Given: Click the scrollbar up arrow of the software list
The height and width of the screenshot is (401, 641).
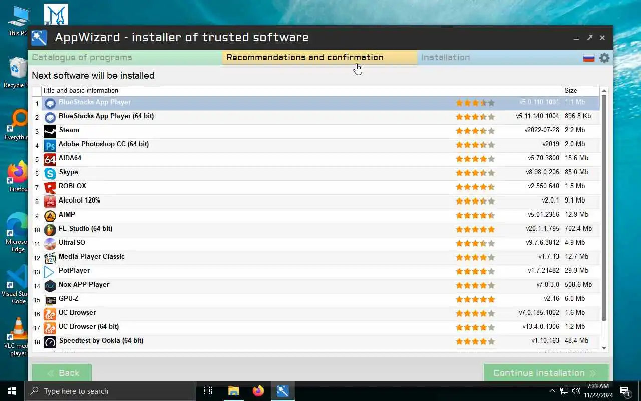Looking at the screenshot, I should pyautogui.click(x=604, y=91).
